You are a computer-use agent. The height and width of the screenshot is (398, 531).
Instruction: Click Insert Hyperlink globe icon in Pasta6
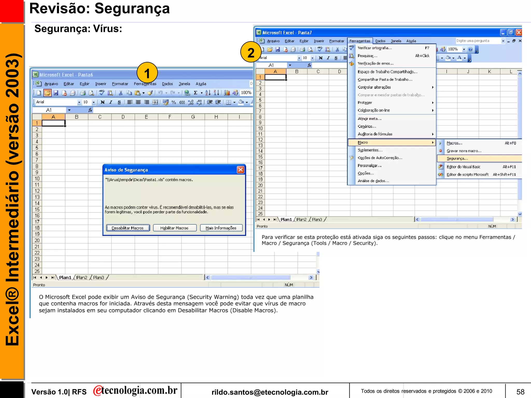187,93
